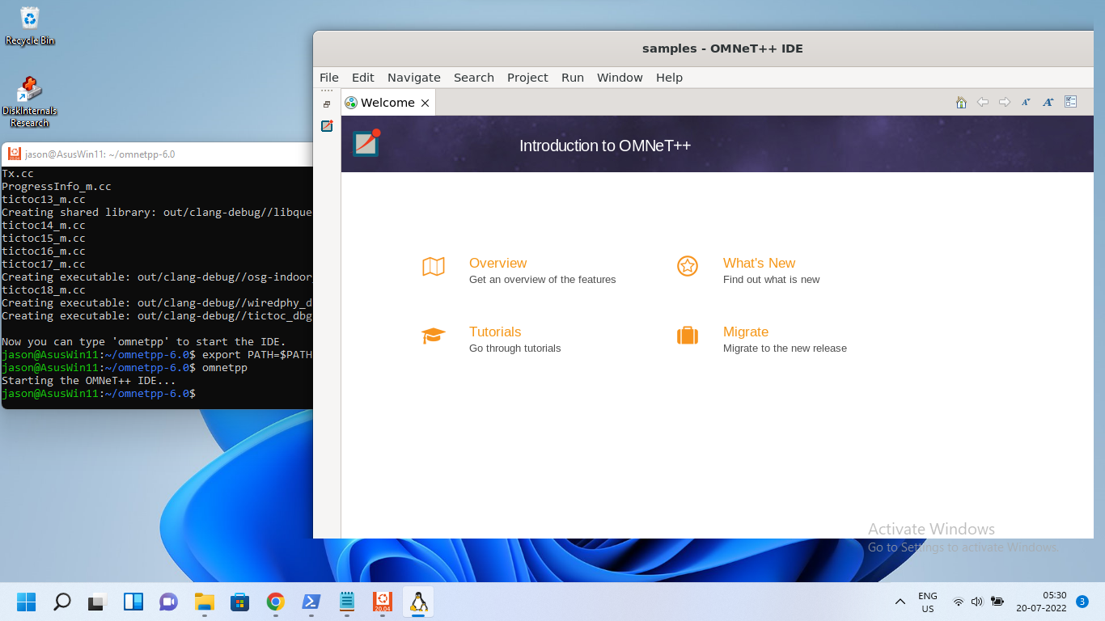Open the Tutorials link
The width and height of the screenshot is (1105, 621).
click(x=495, y=332)
